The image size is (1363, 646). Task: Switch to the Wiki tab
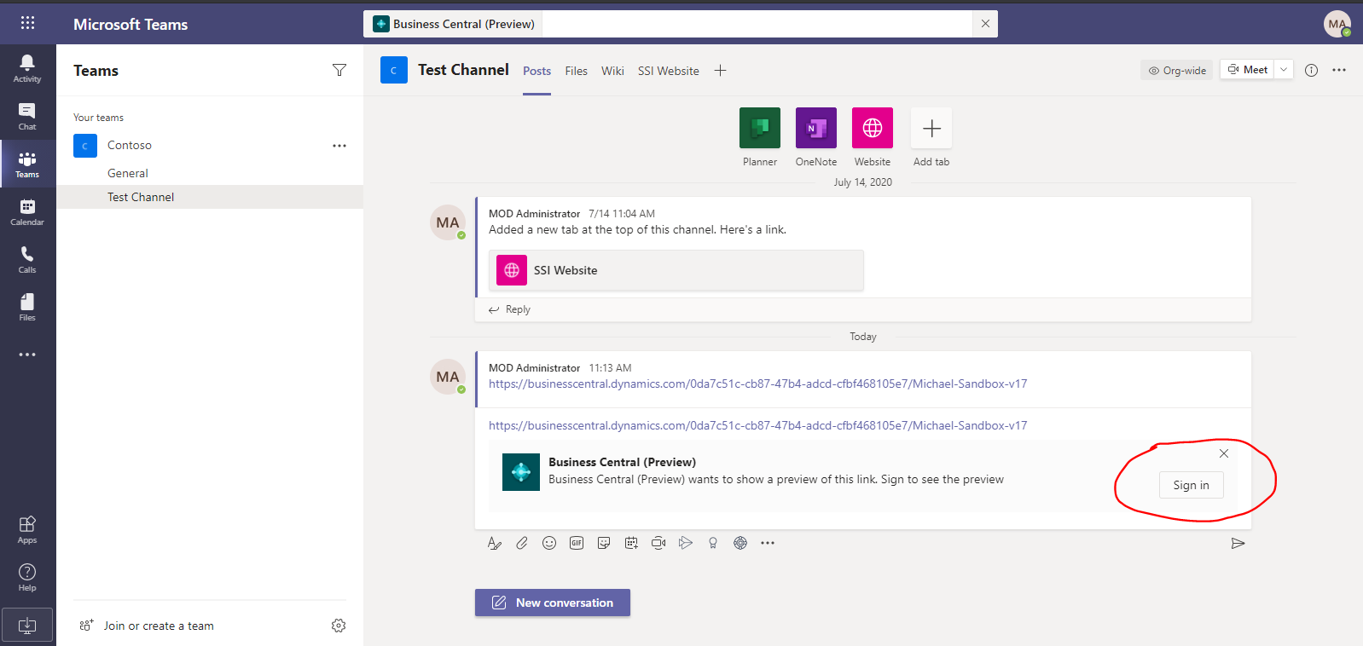pyautogui.click(x=612, y=71)
